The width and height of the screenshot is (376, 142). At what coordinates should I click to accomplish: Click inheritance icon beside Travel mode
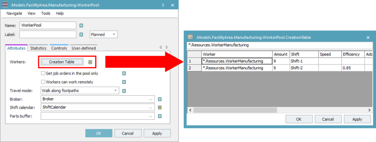124,91
